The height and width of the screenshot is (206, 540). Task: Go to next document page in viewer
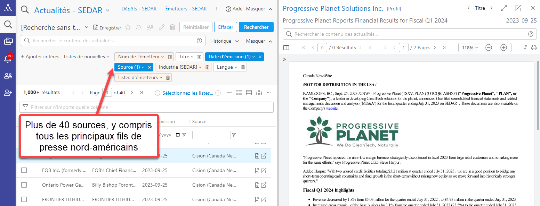(x=435, y=48)
